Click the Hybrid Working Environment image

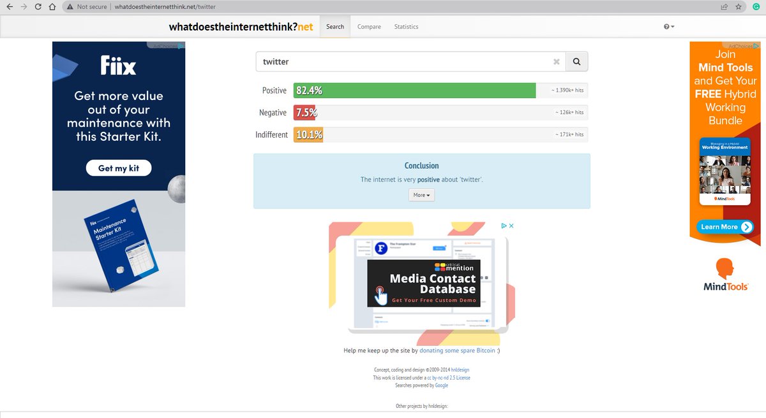pos(725,171)
